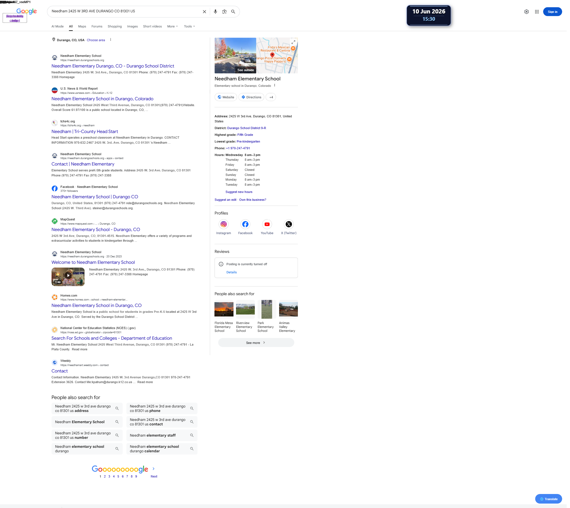
Task: Click the tchs4c.org favicon of Head Start result
Action: click(x=55, y=123)
